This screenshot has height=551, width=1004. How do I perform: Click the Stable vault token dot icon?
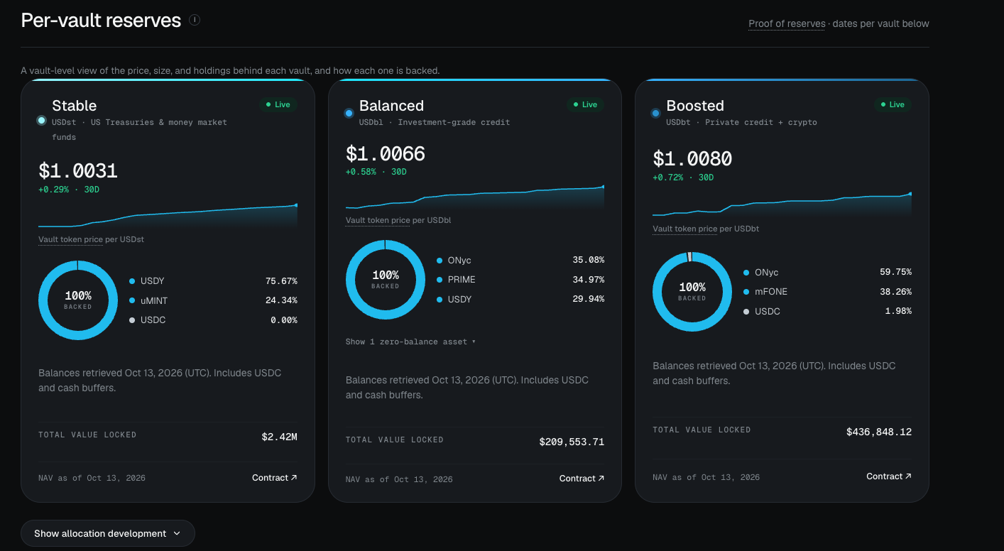coord(42,121)
